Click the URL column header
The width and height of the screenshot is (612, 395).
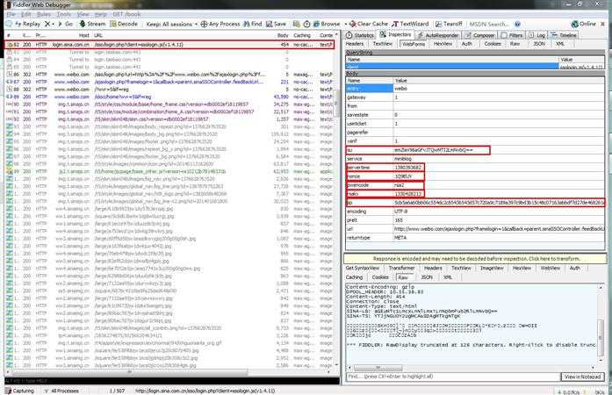point(98,35)
